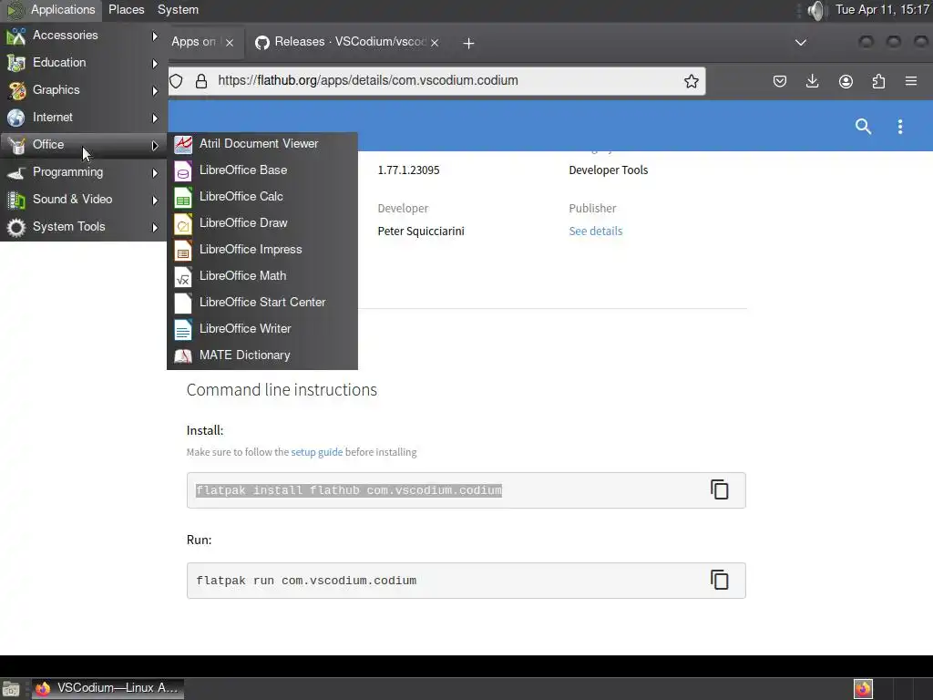Image resolution: width=933 pixels, height=700 pixels.
Task: Click the Graphics category icon
Action: (16, 90)
